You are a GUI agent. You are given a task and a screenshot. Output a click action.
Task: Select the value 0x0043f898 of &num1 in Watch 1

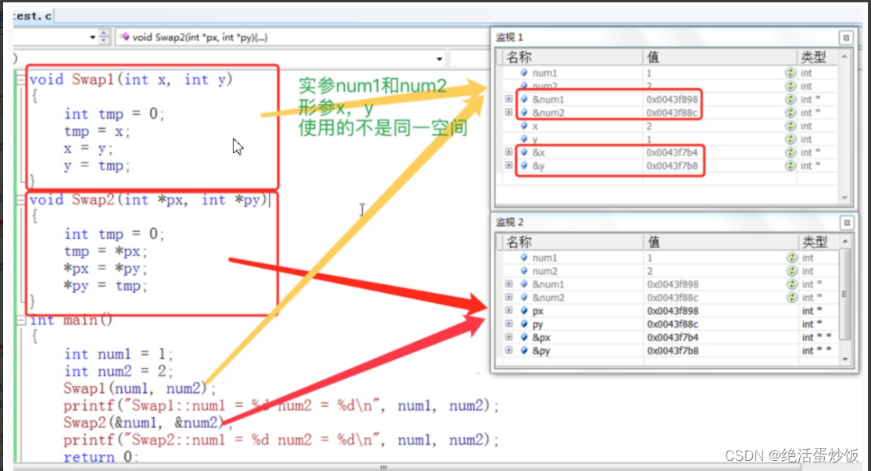pos(672,99)
